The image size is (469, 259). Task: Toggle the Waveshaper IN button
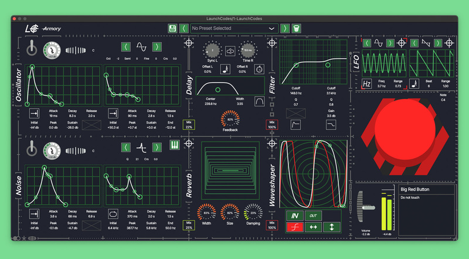(296, 215)
